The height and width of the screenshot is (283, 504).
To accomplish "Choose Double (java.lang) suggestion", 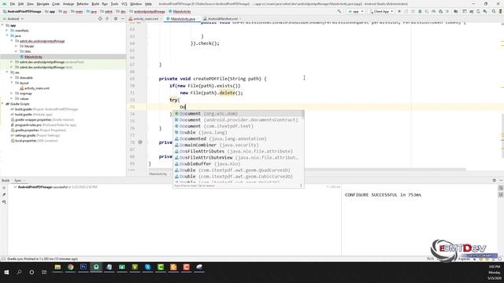I will coord(238,133).
